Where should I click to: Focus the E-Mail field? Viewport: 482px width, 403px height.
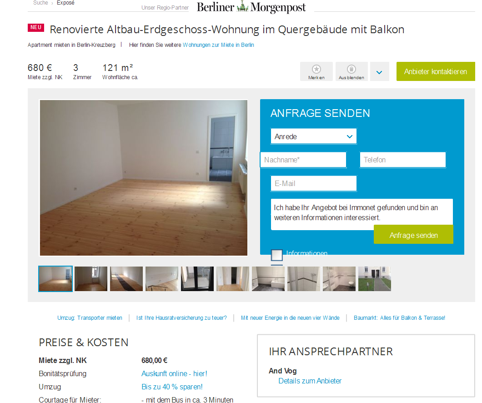coord(314,183)
